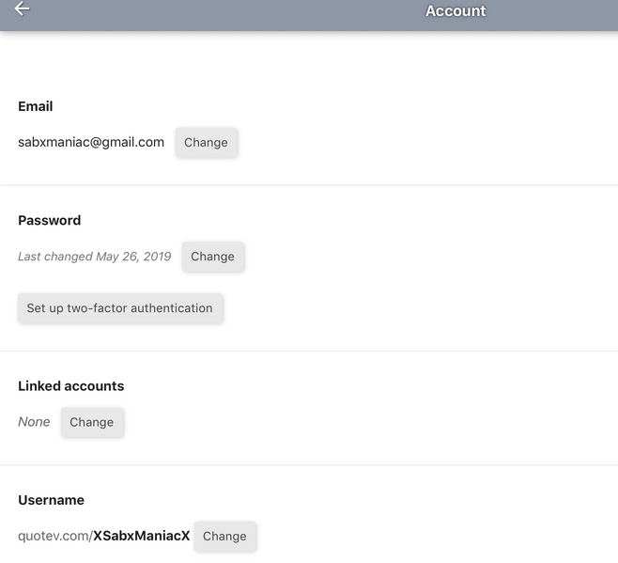This screenshot has width=618, height=563.
Task: Click the Email section heading
Action: pyautogui.click(x=36, y=106)
